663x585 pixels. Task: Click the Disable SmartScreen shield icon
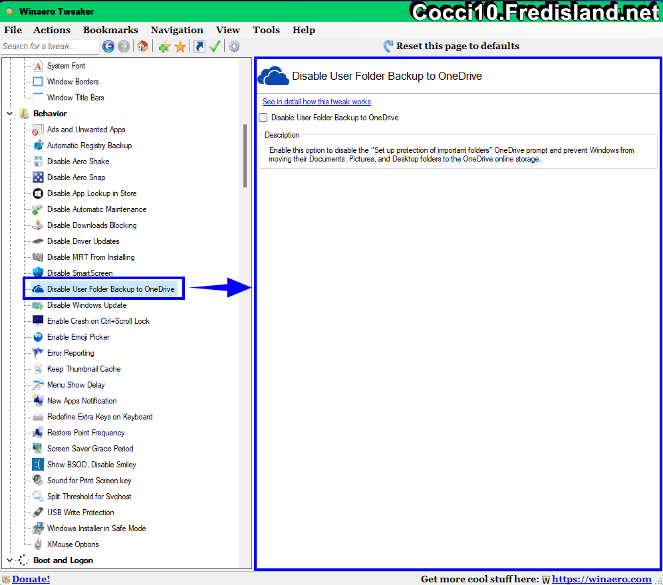point(38,272)
